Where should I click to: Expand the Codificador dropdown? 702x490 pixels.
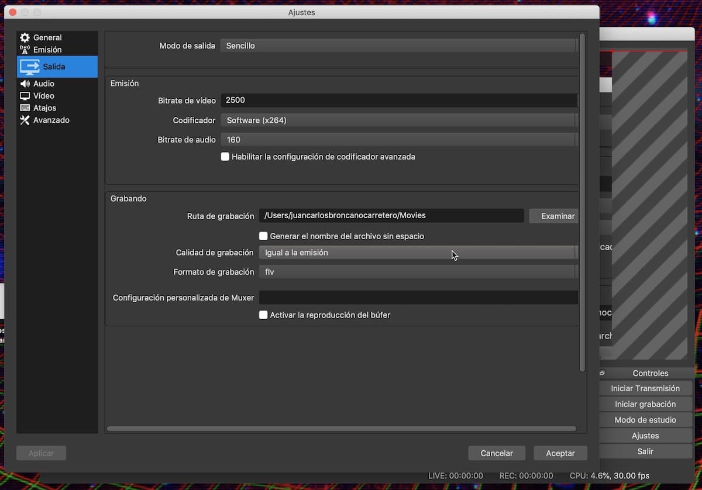[398, 120]
